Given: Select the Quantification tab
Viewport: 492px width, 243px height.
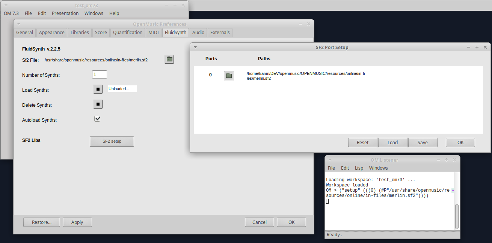Looking at the screenshot, I should pos(128,33).
